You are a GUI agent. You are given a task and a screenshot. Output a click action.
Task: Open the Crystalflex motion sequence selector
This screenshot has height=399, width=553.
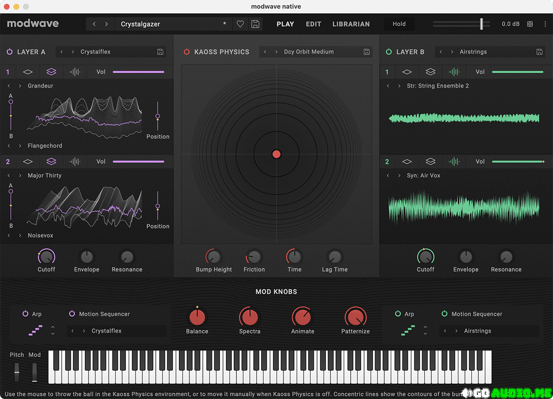coord(127,331)
